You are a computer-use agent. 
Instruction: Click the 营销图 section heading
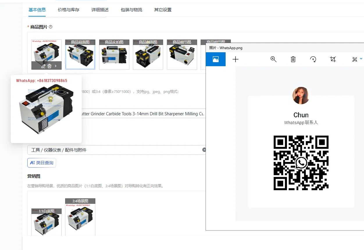pyautogui.click(x=34, y=176)
